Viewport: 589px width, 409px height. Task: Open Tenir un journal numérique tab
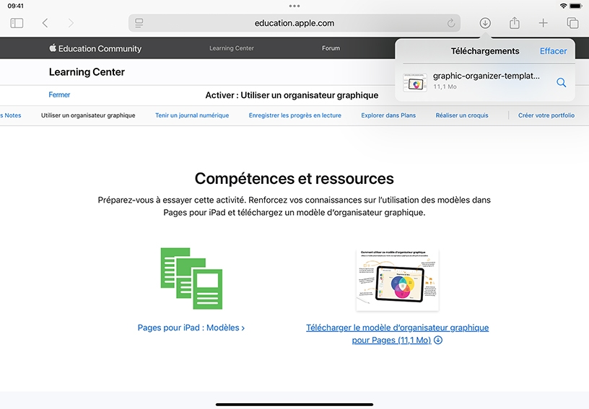pyautogui.click(x=192, y=115)
